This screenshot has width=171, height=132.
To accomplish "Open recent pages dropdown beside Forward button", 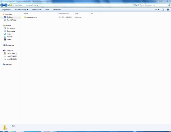I will click(x=8, y=5).
